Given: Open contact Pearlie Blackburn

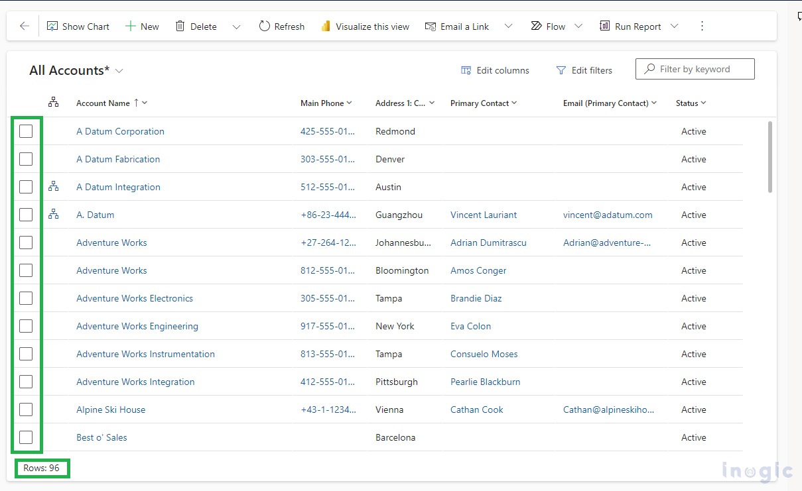Looking at the screenshot, I should pyautogui.click(x=486, y=382).
